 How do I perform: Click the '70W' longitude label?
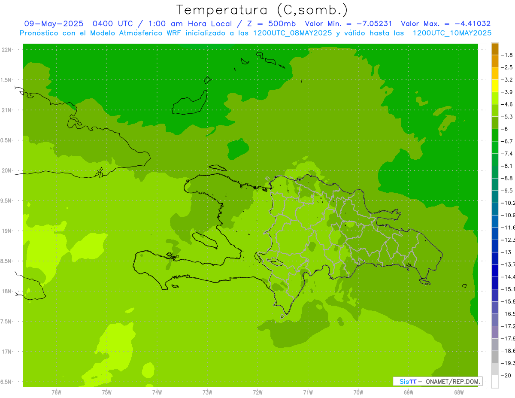click(x=358, y=392)
